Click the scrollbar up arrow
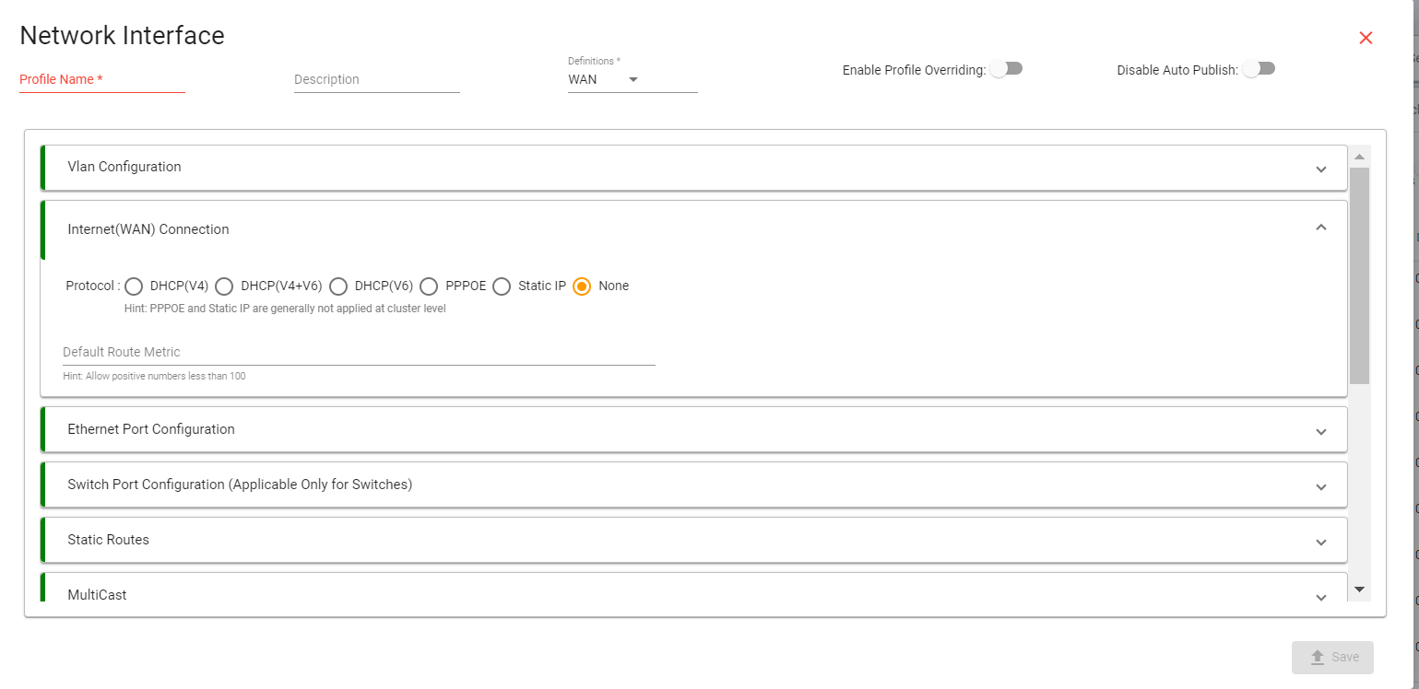Screen dimensions: 1419x689 (x=1359, y=157)
